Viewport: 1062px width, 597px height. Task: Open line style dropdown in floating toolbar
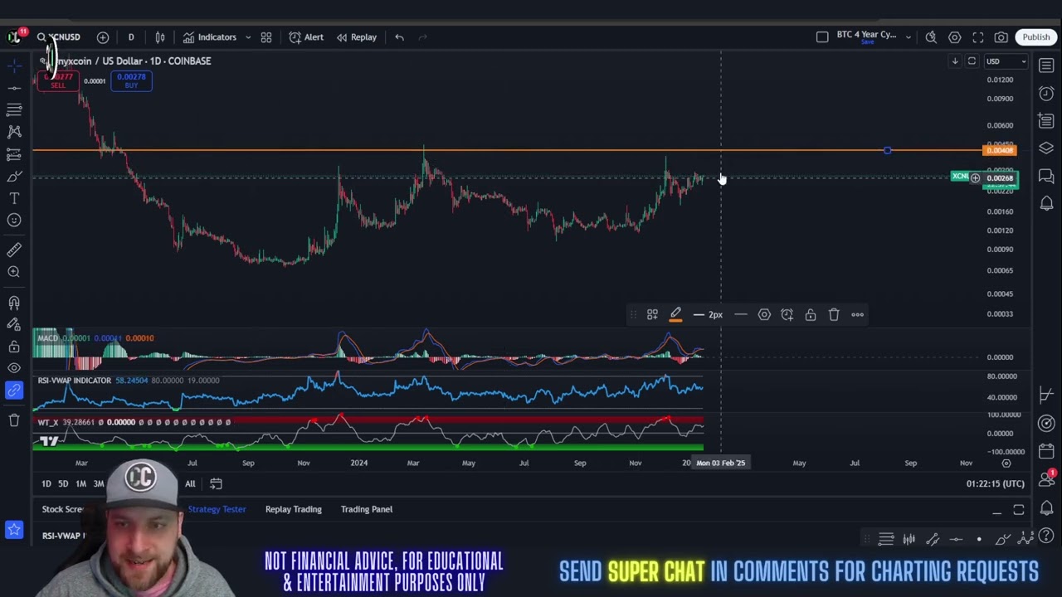[x=741, y=314]
